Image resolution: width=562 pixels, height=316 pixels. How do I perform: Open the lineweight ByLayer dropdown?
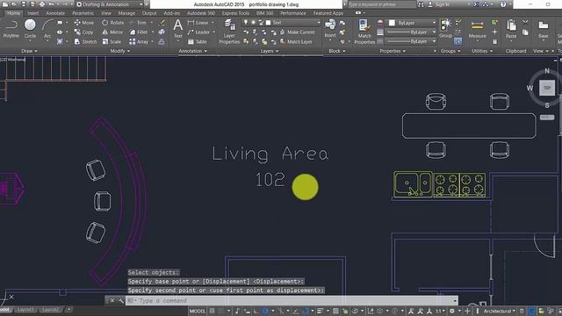[x=411, y=32]
